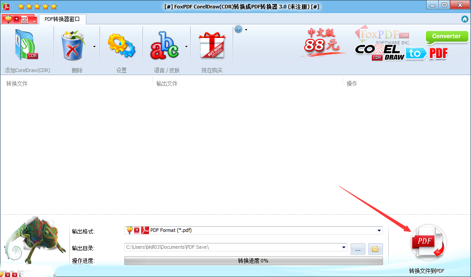Open 设置 gears icon
Screen dimensions: 471x277
121,46
